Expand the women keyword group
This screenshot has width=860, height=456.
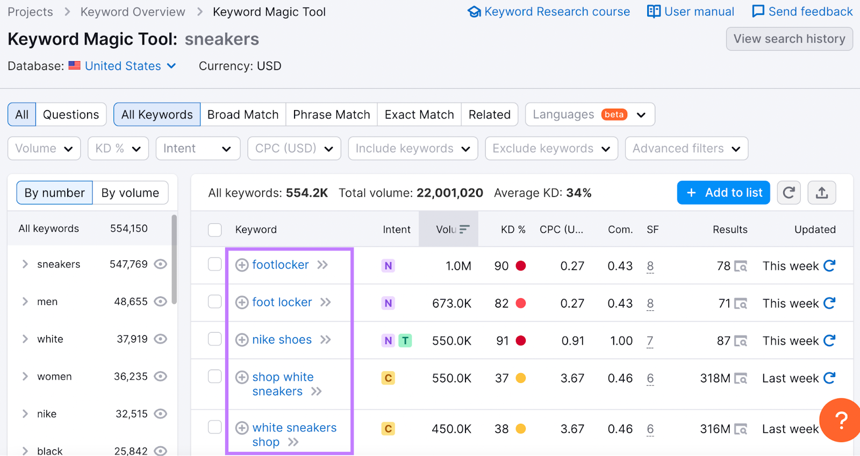coord(25,376)
